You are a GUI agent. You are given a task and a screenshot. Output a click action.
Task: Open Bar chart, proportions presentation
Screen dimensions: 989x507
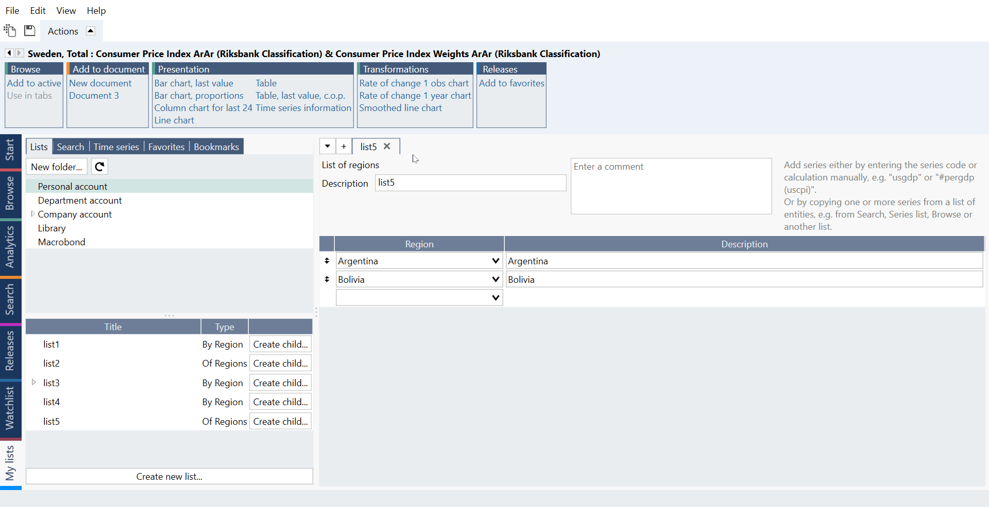[x=199, y=95]
